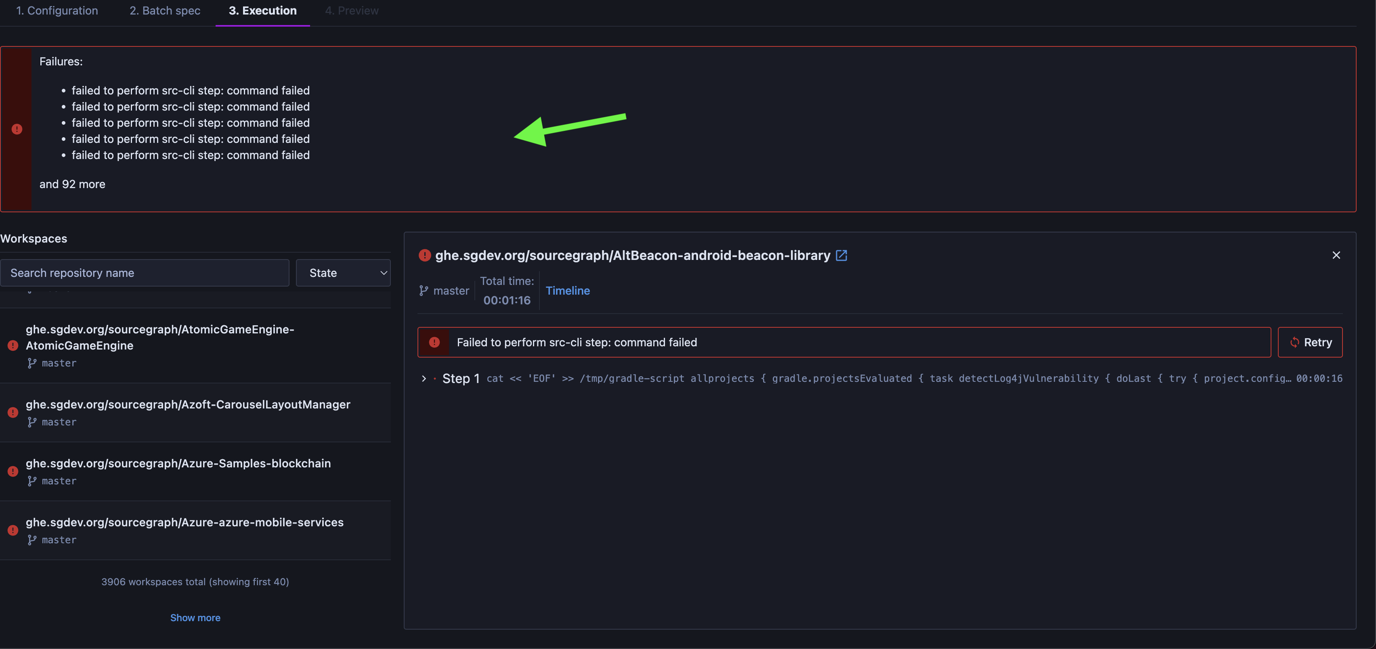This screenshot has width=1376, height=649.
Task: Click the master branch icon in details panel
Action: [424, 291]
